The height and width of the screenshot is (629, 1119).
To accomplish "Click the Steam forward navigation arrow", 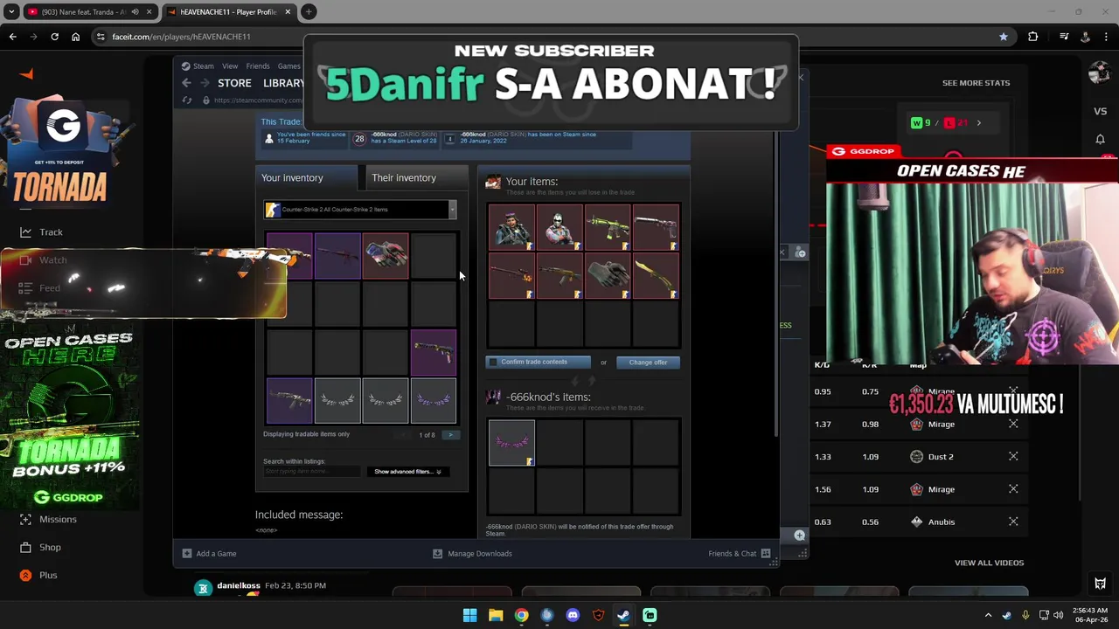I will pos(205,83).
